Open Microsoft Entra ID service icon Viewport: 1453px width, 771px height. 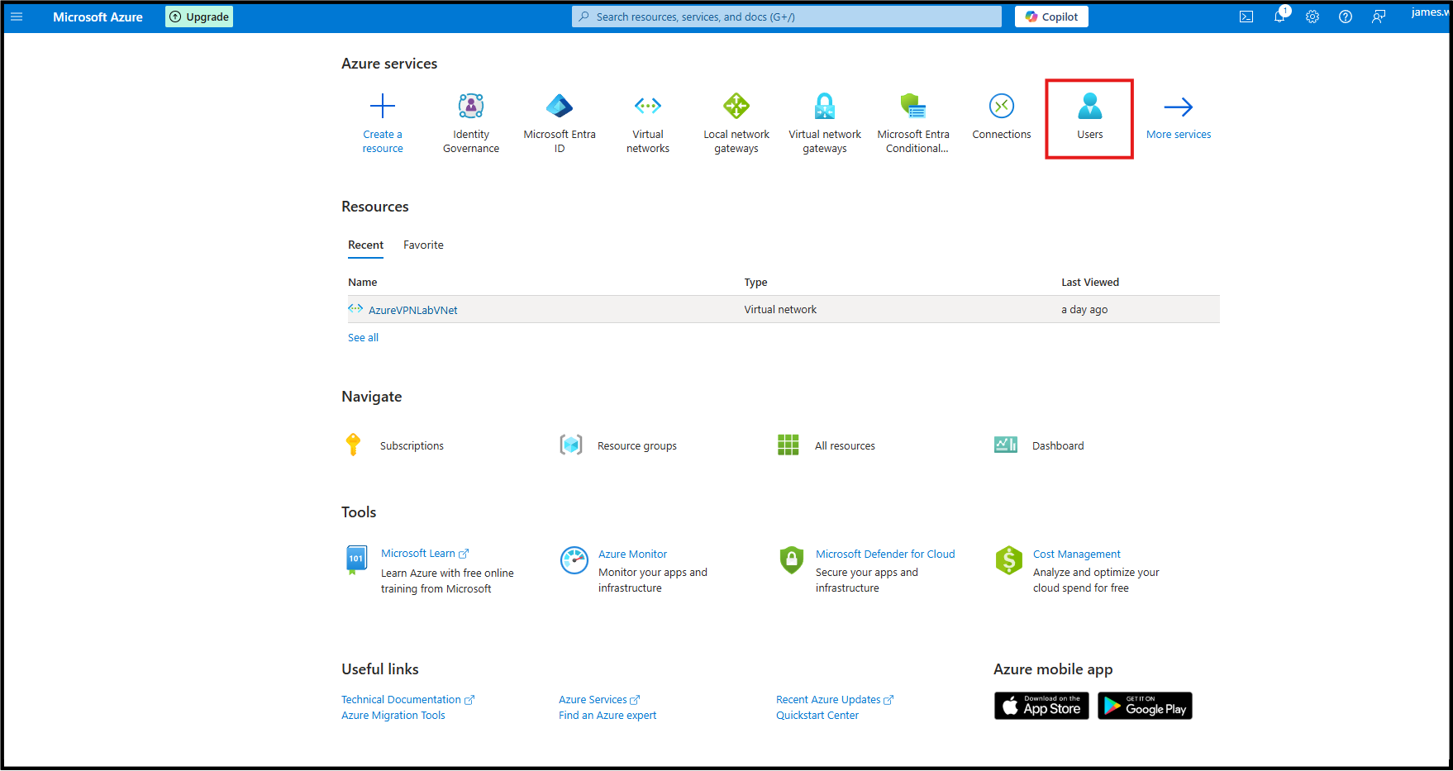[560, 106]
